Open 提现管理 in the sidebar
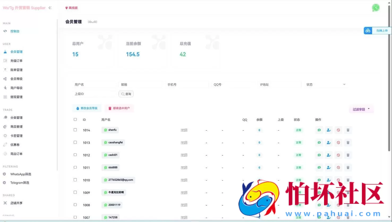This screenshot has height=222, width=392. pos(16,97)
